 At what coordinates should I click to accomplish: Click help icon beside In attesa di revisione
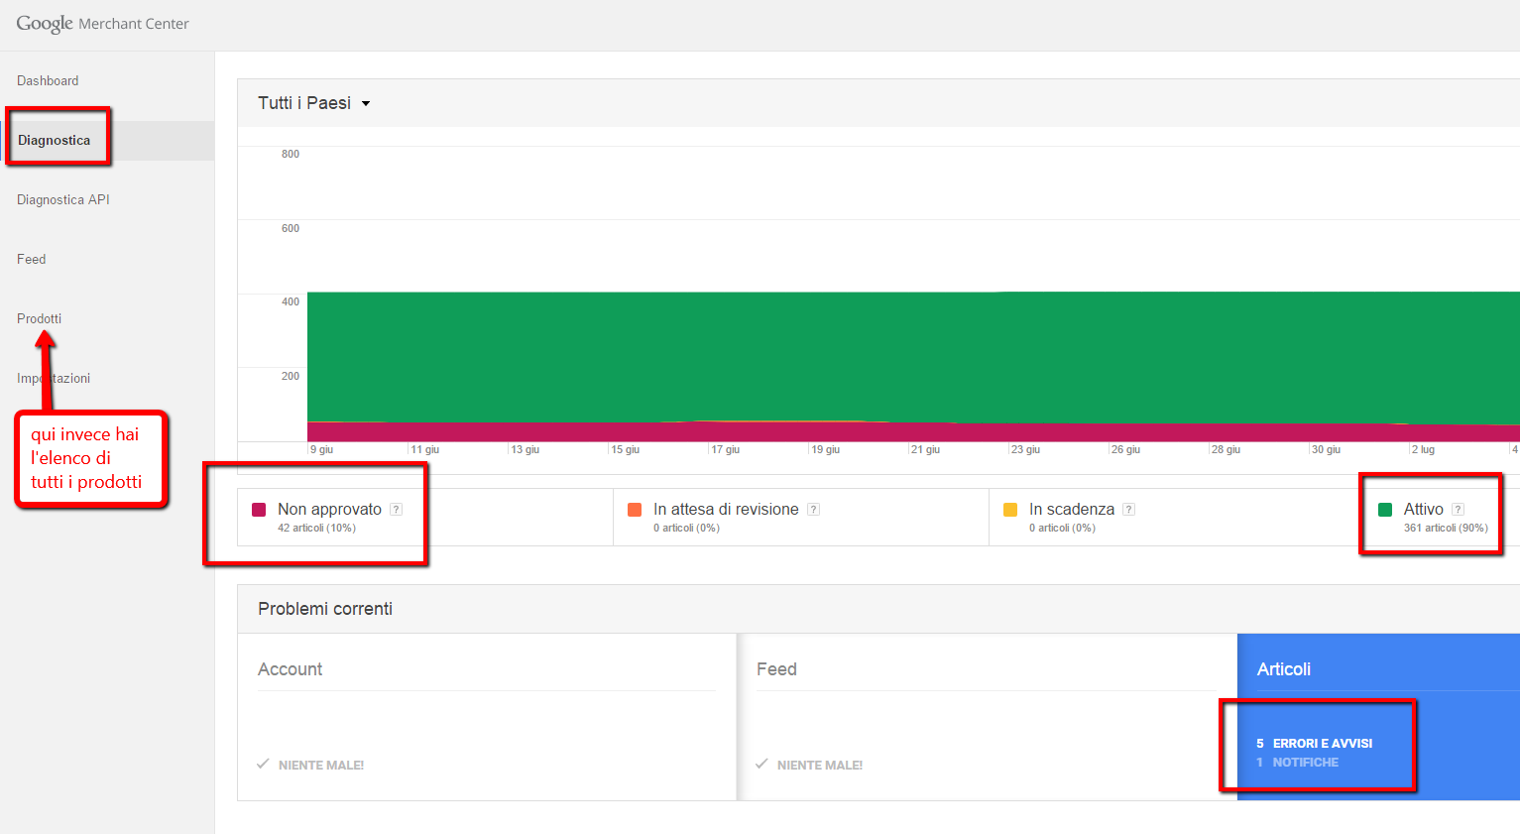[x=813, y=510]
